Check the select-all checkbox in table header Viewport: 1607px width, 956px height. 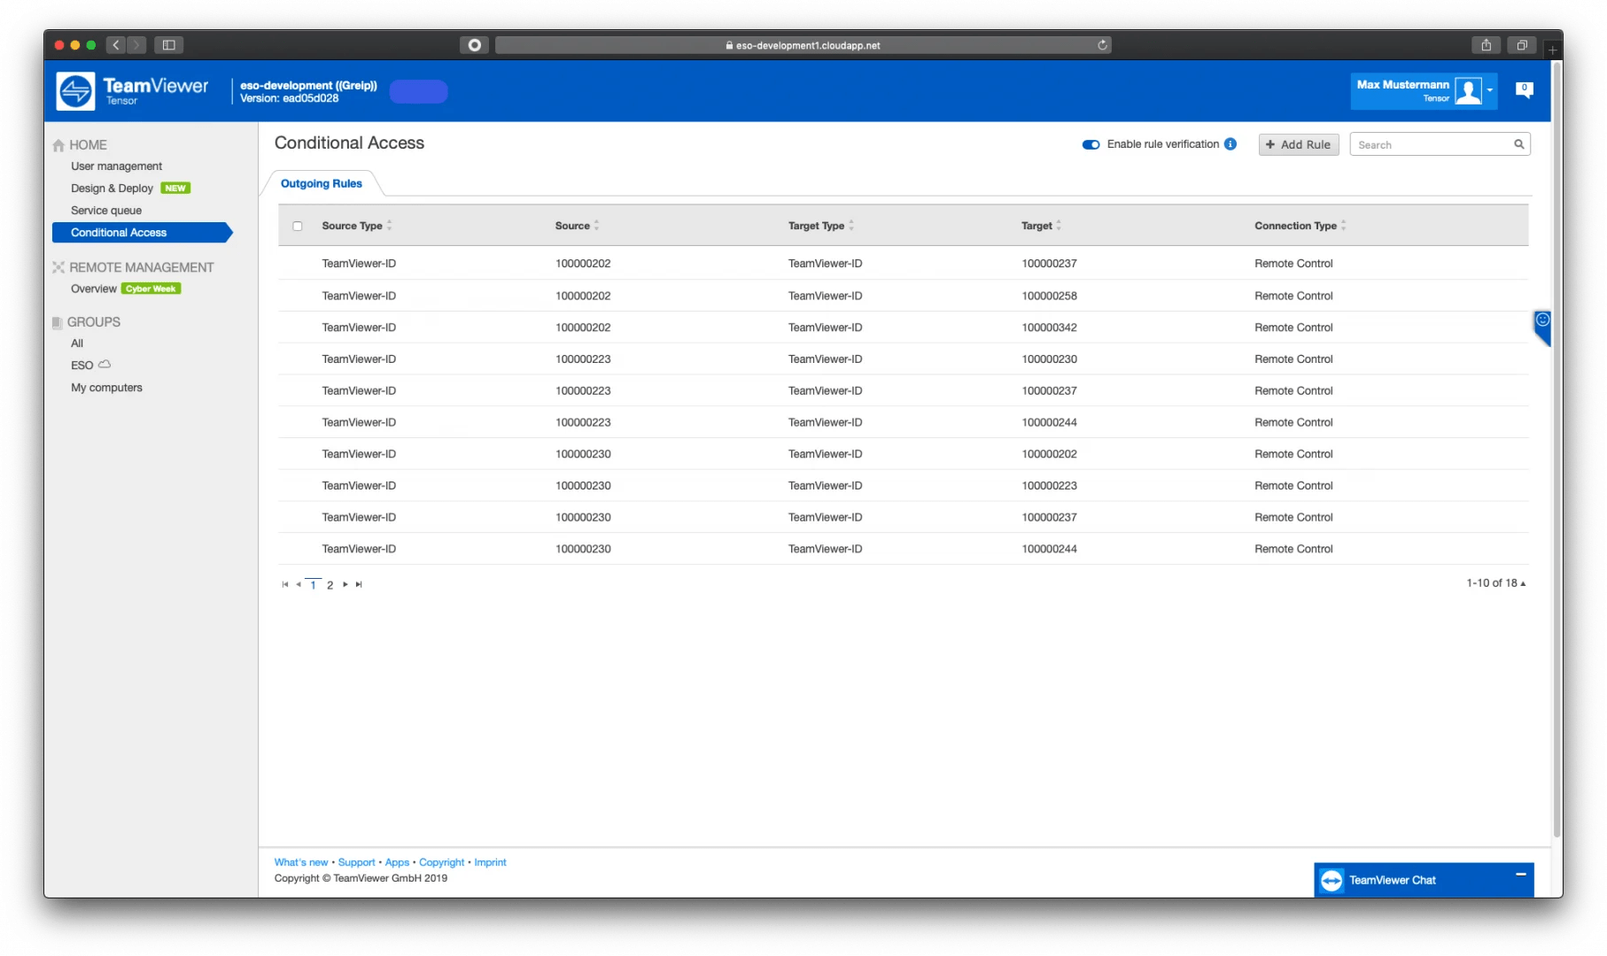[x=298, y=226]
